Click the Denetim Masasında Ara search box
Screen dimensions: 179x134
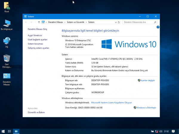(138, 22)
